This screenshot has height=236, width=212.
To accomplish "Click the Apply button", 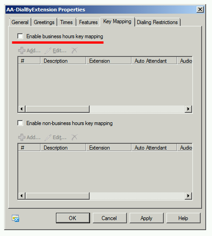I will (146, 218).
